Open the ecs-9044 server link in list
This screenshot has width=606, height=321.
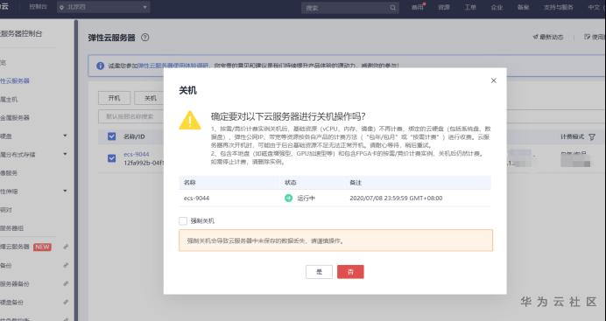point(137,154)
